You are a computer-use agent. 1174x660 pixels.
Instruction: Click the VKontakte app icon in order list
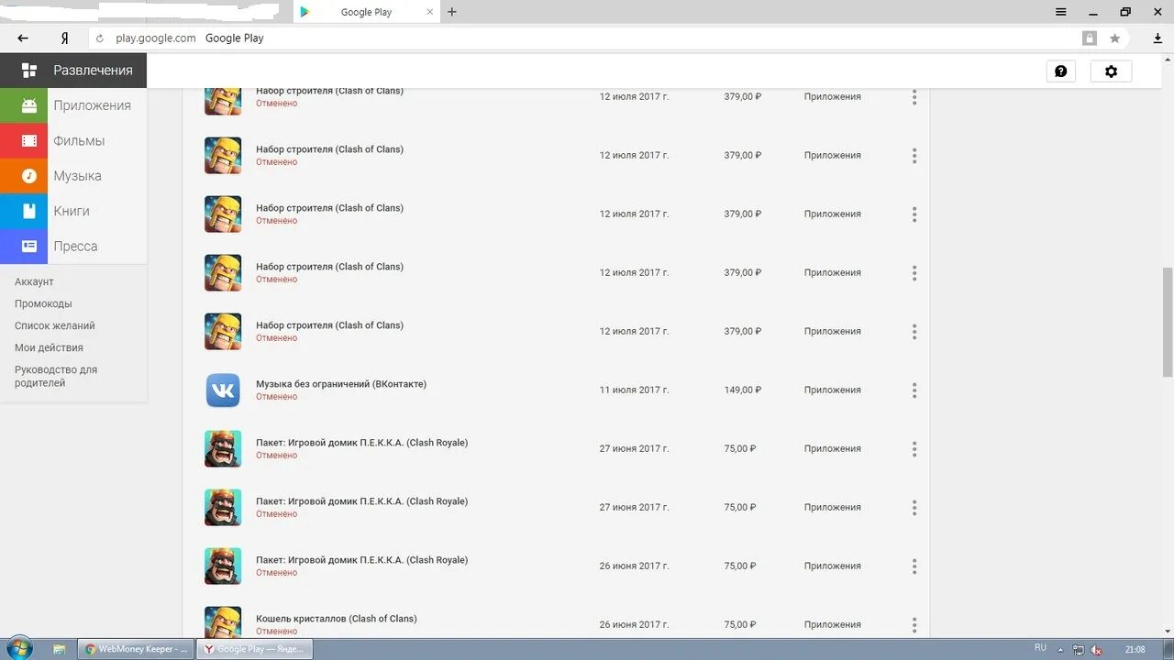tap(223, 390)
